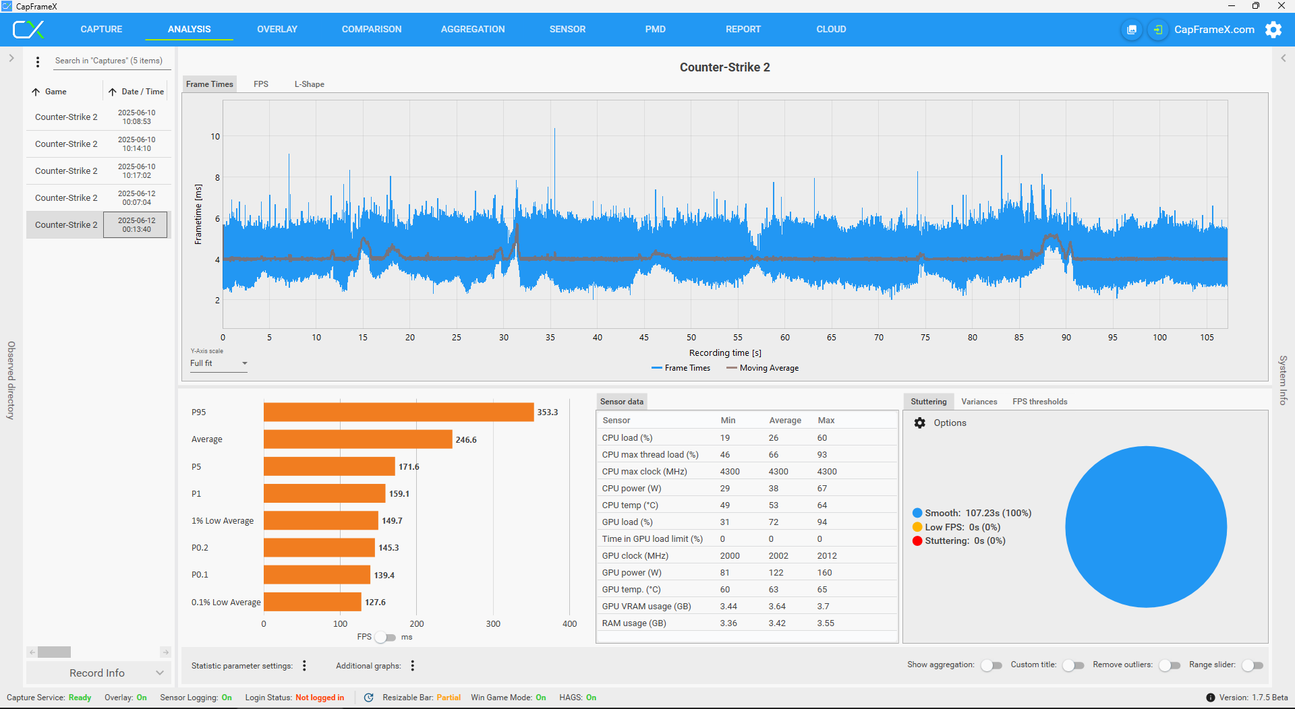Click the Resizable Bar Partial status
This screenshot has width=1295, height=709.
click(449, 698)
